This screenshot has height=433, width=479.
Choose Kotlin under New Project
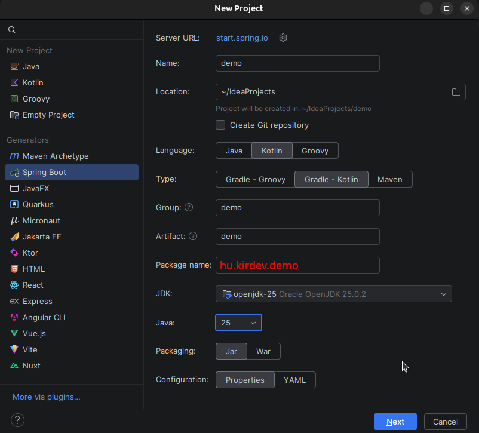point(33,82)
